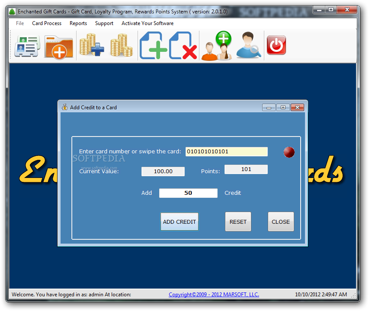
Task: Open the Card Process menu
Action: 47,23
